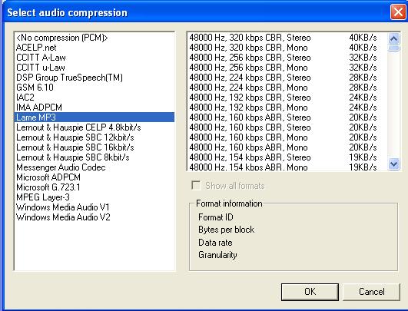The image size is (408, 311).
Task: Select 48000 Hz, 160 kbps ABR, Stereo format
Action: click(x=287, y=117)
